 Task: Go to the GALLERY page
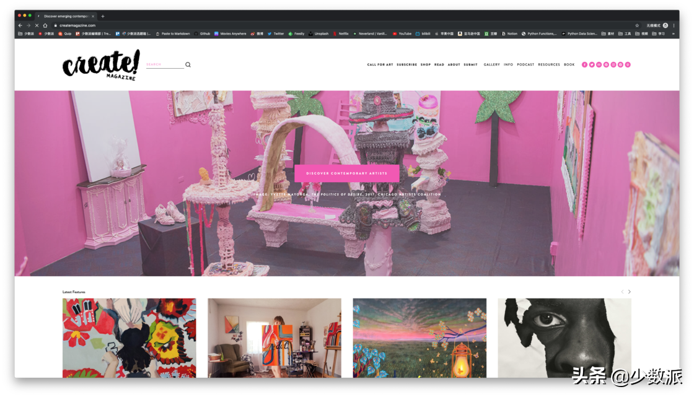click(491, 64)
